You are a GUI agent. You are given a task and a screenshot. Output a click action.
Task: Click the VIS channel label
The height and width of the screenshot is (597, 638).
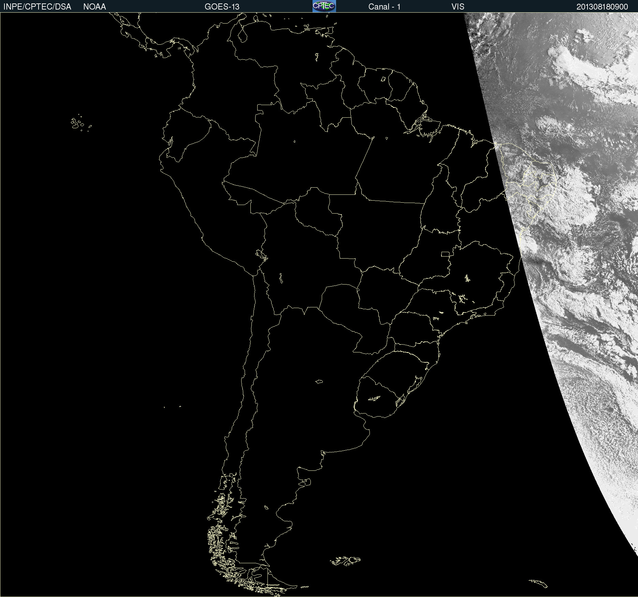tap(458, 7)
